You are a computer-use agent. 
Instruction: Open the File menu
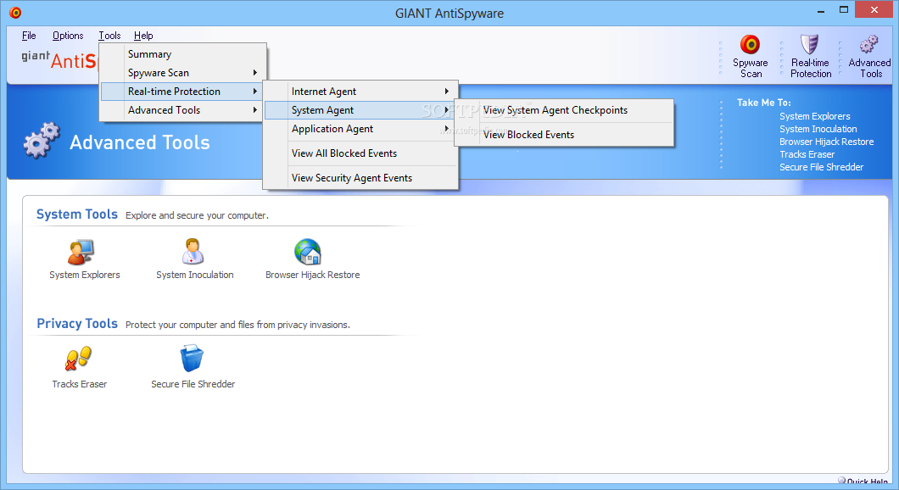click(x=29, y=36)
